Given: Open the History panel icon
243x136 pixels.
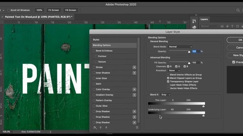Looking at the screenshot, I should pos(194,21).
